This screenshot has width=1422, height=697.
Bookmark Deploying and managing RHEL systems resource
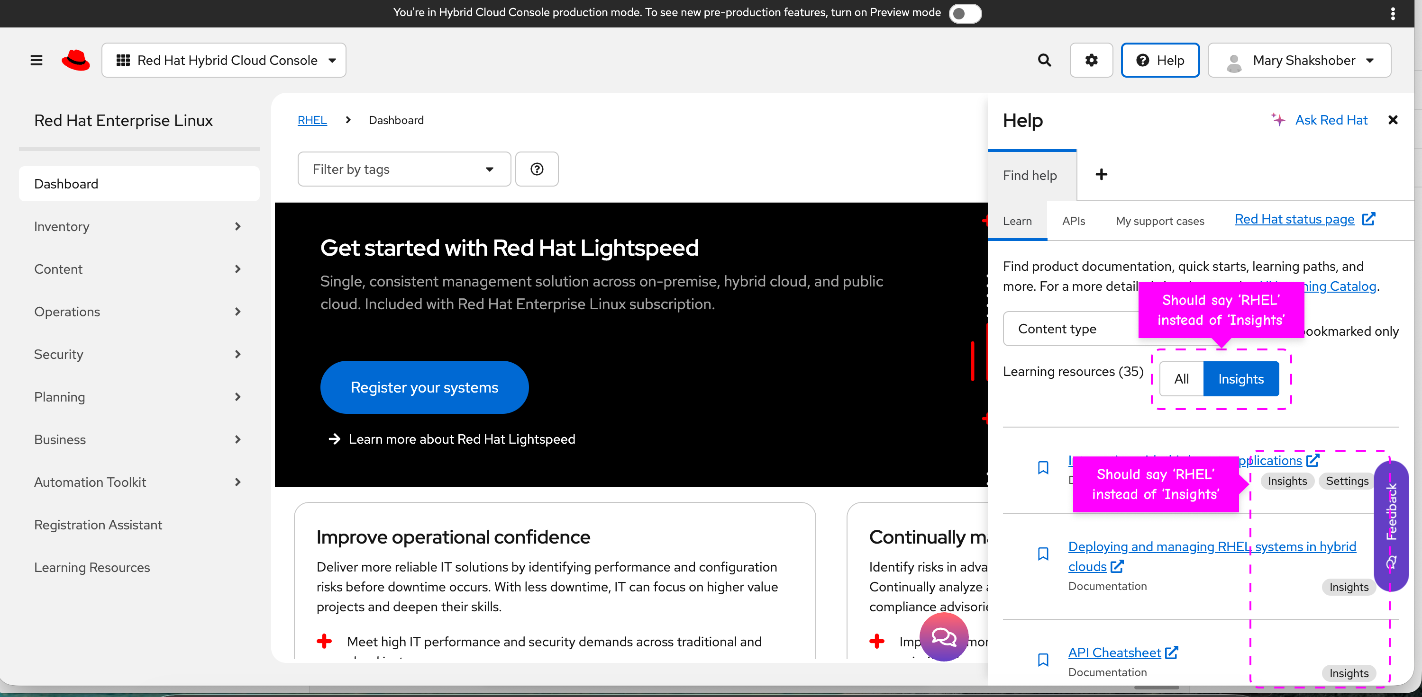click(x=1043, y=554)
